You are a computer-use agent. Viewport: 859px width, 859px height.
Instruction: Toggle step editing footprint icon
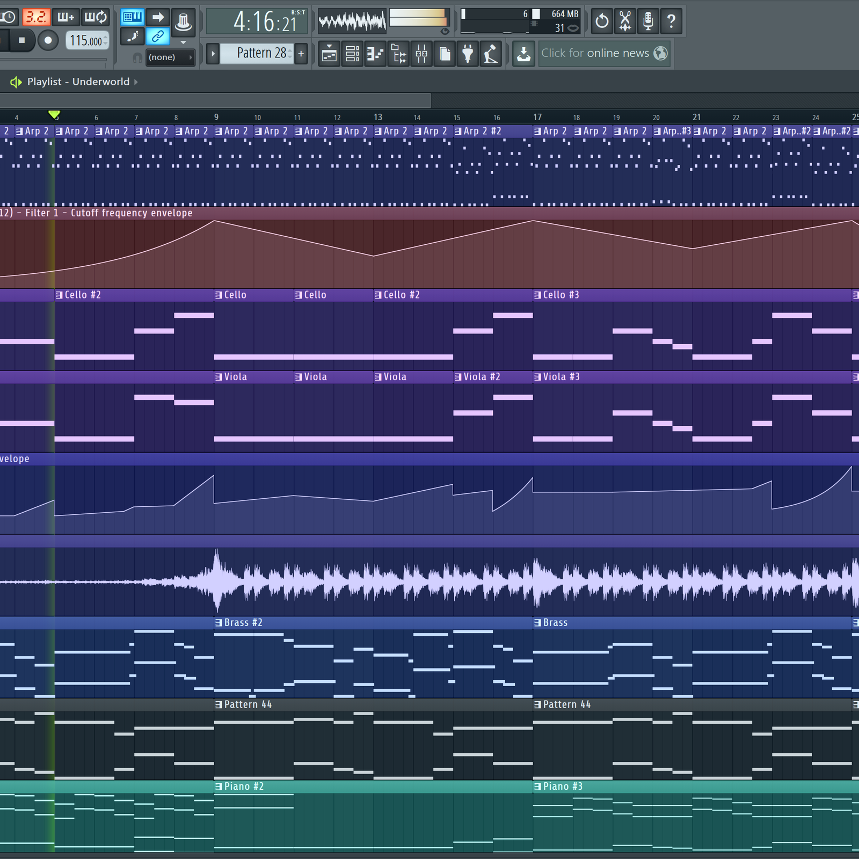(x=132, y=37)
